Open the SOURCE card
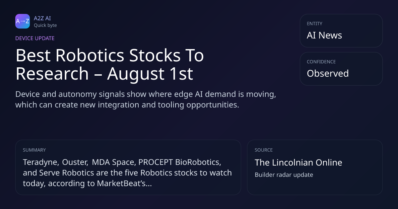Screen dimensions: 398x209 pyautogui.click(x=315, y=167)
